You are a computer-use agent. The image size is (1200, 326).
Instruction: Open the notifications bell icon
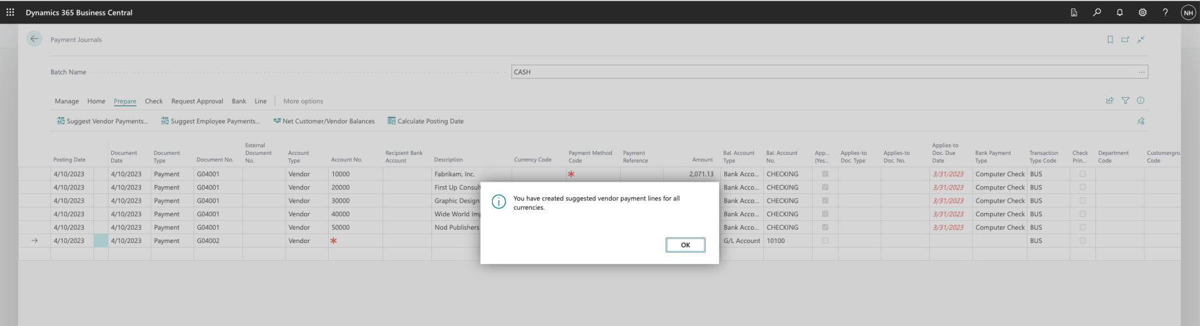1120,12
